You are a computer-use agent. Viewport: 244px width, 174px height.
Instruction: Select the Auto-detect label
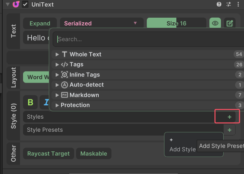coord(86,85)
